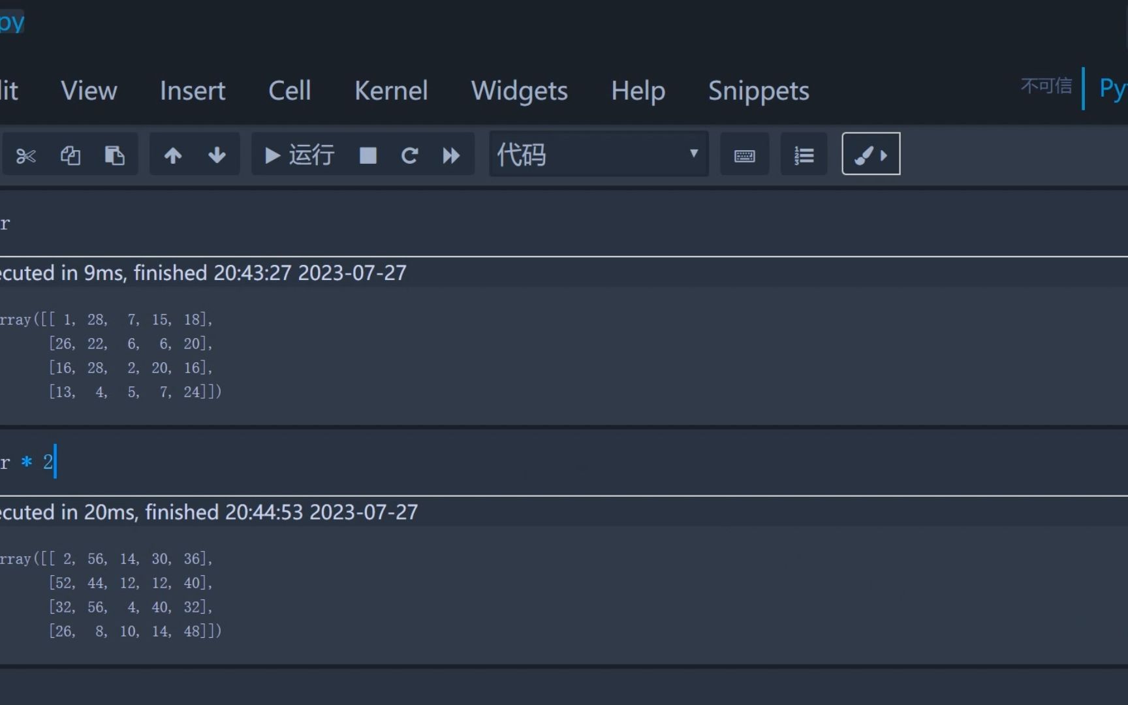Open the command palette keyboard icon
Viewport: 1128px width, 705px height.
coord(744,155)
